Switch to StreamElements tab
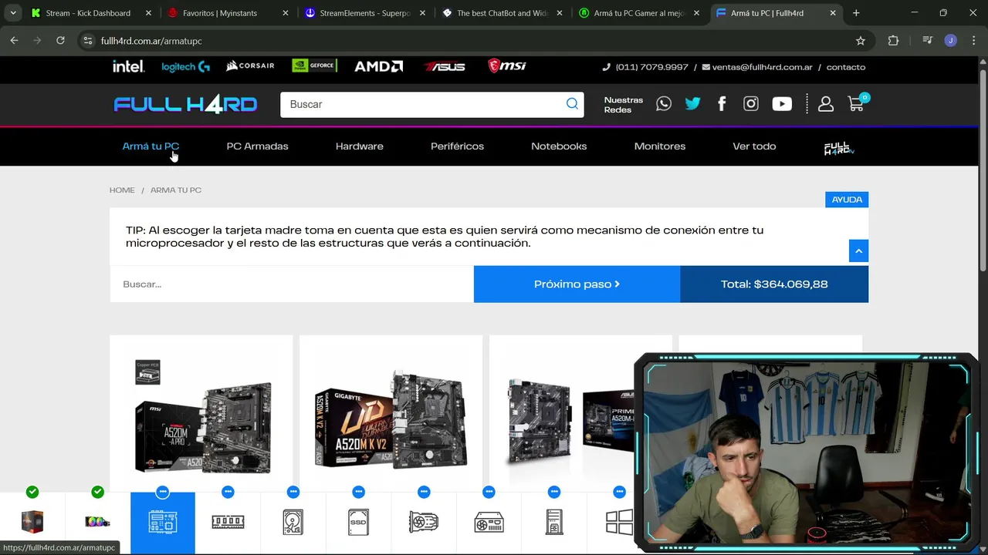 point(363,13)
